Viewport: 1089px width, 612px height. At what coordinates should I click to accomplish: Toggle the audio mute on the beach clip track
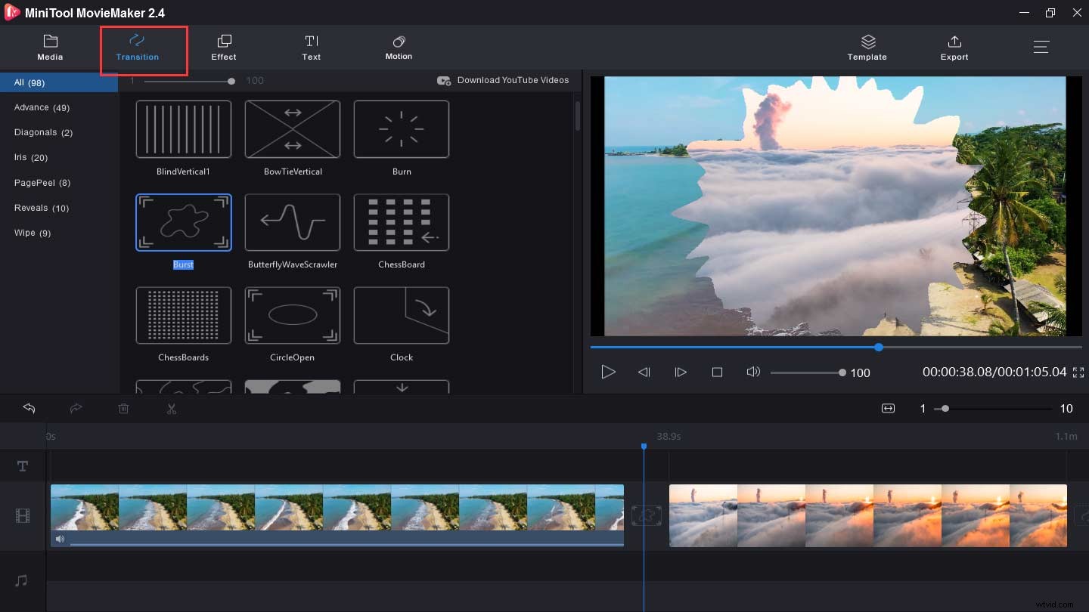(x=60, y=539)
